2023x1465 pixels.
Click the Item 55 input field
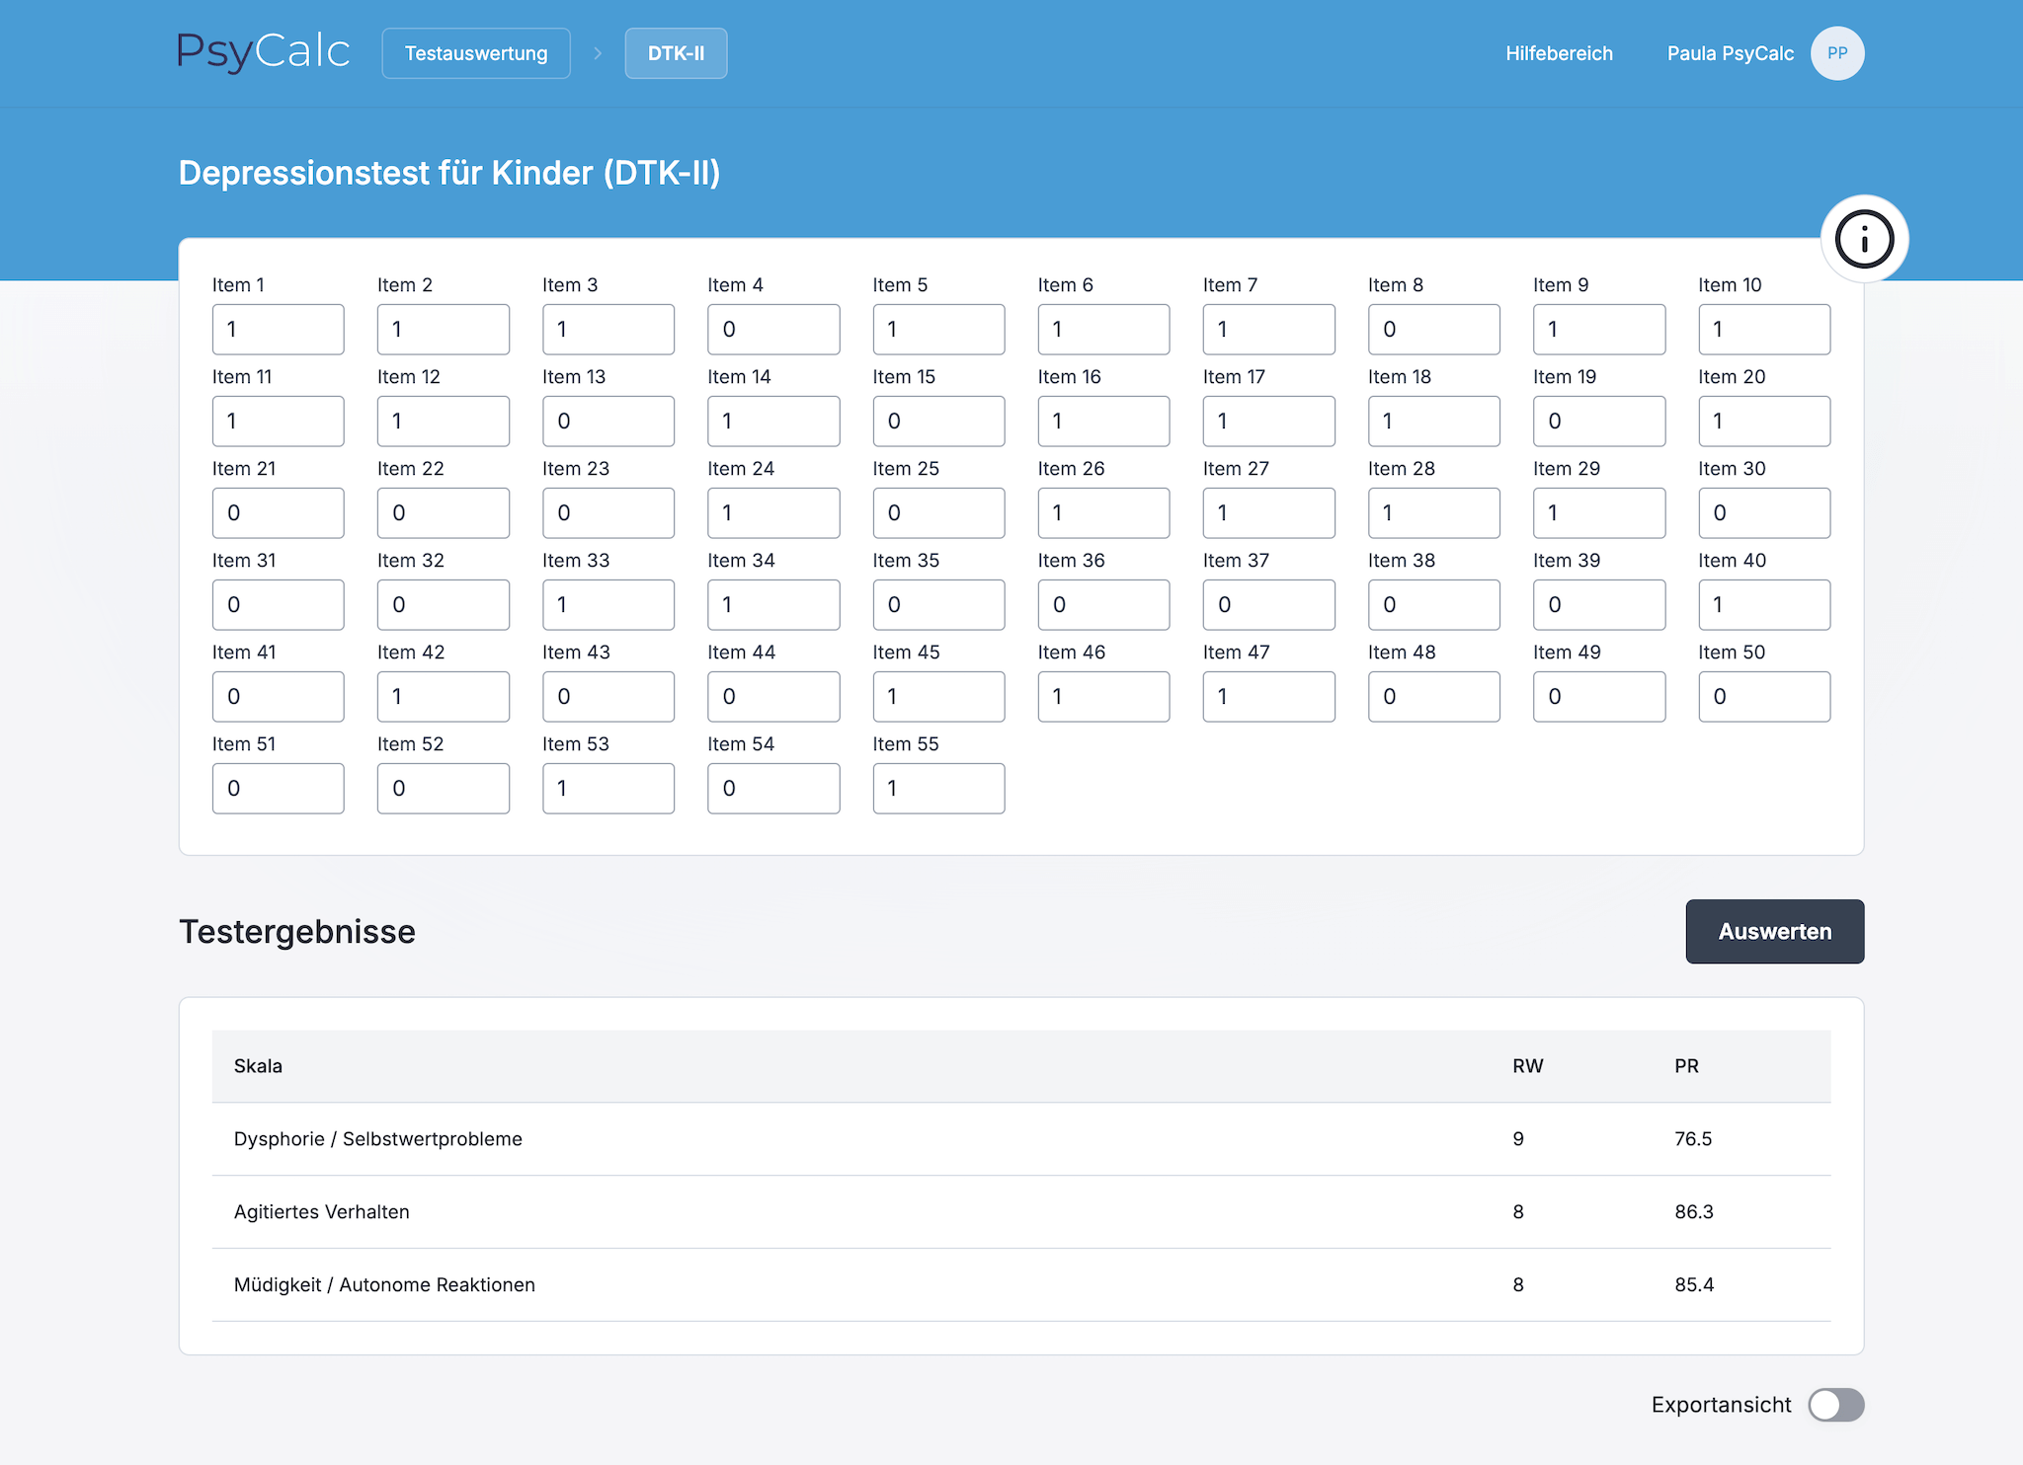[x=938, y=789]
